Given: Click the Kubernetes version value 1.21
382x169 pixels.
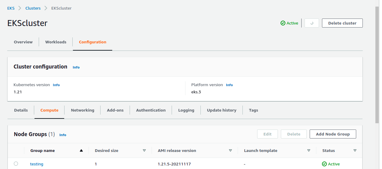Looking at the screenshot, I should pyautogui.click(x=18, y=92).
